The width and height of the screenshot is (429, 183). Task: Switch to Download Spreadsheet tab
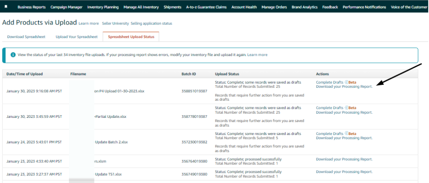26,36
